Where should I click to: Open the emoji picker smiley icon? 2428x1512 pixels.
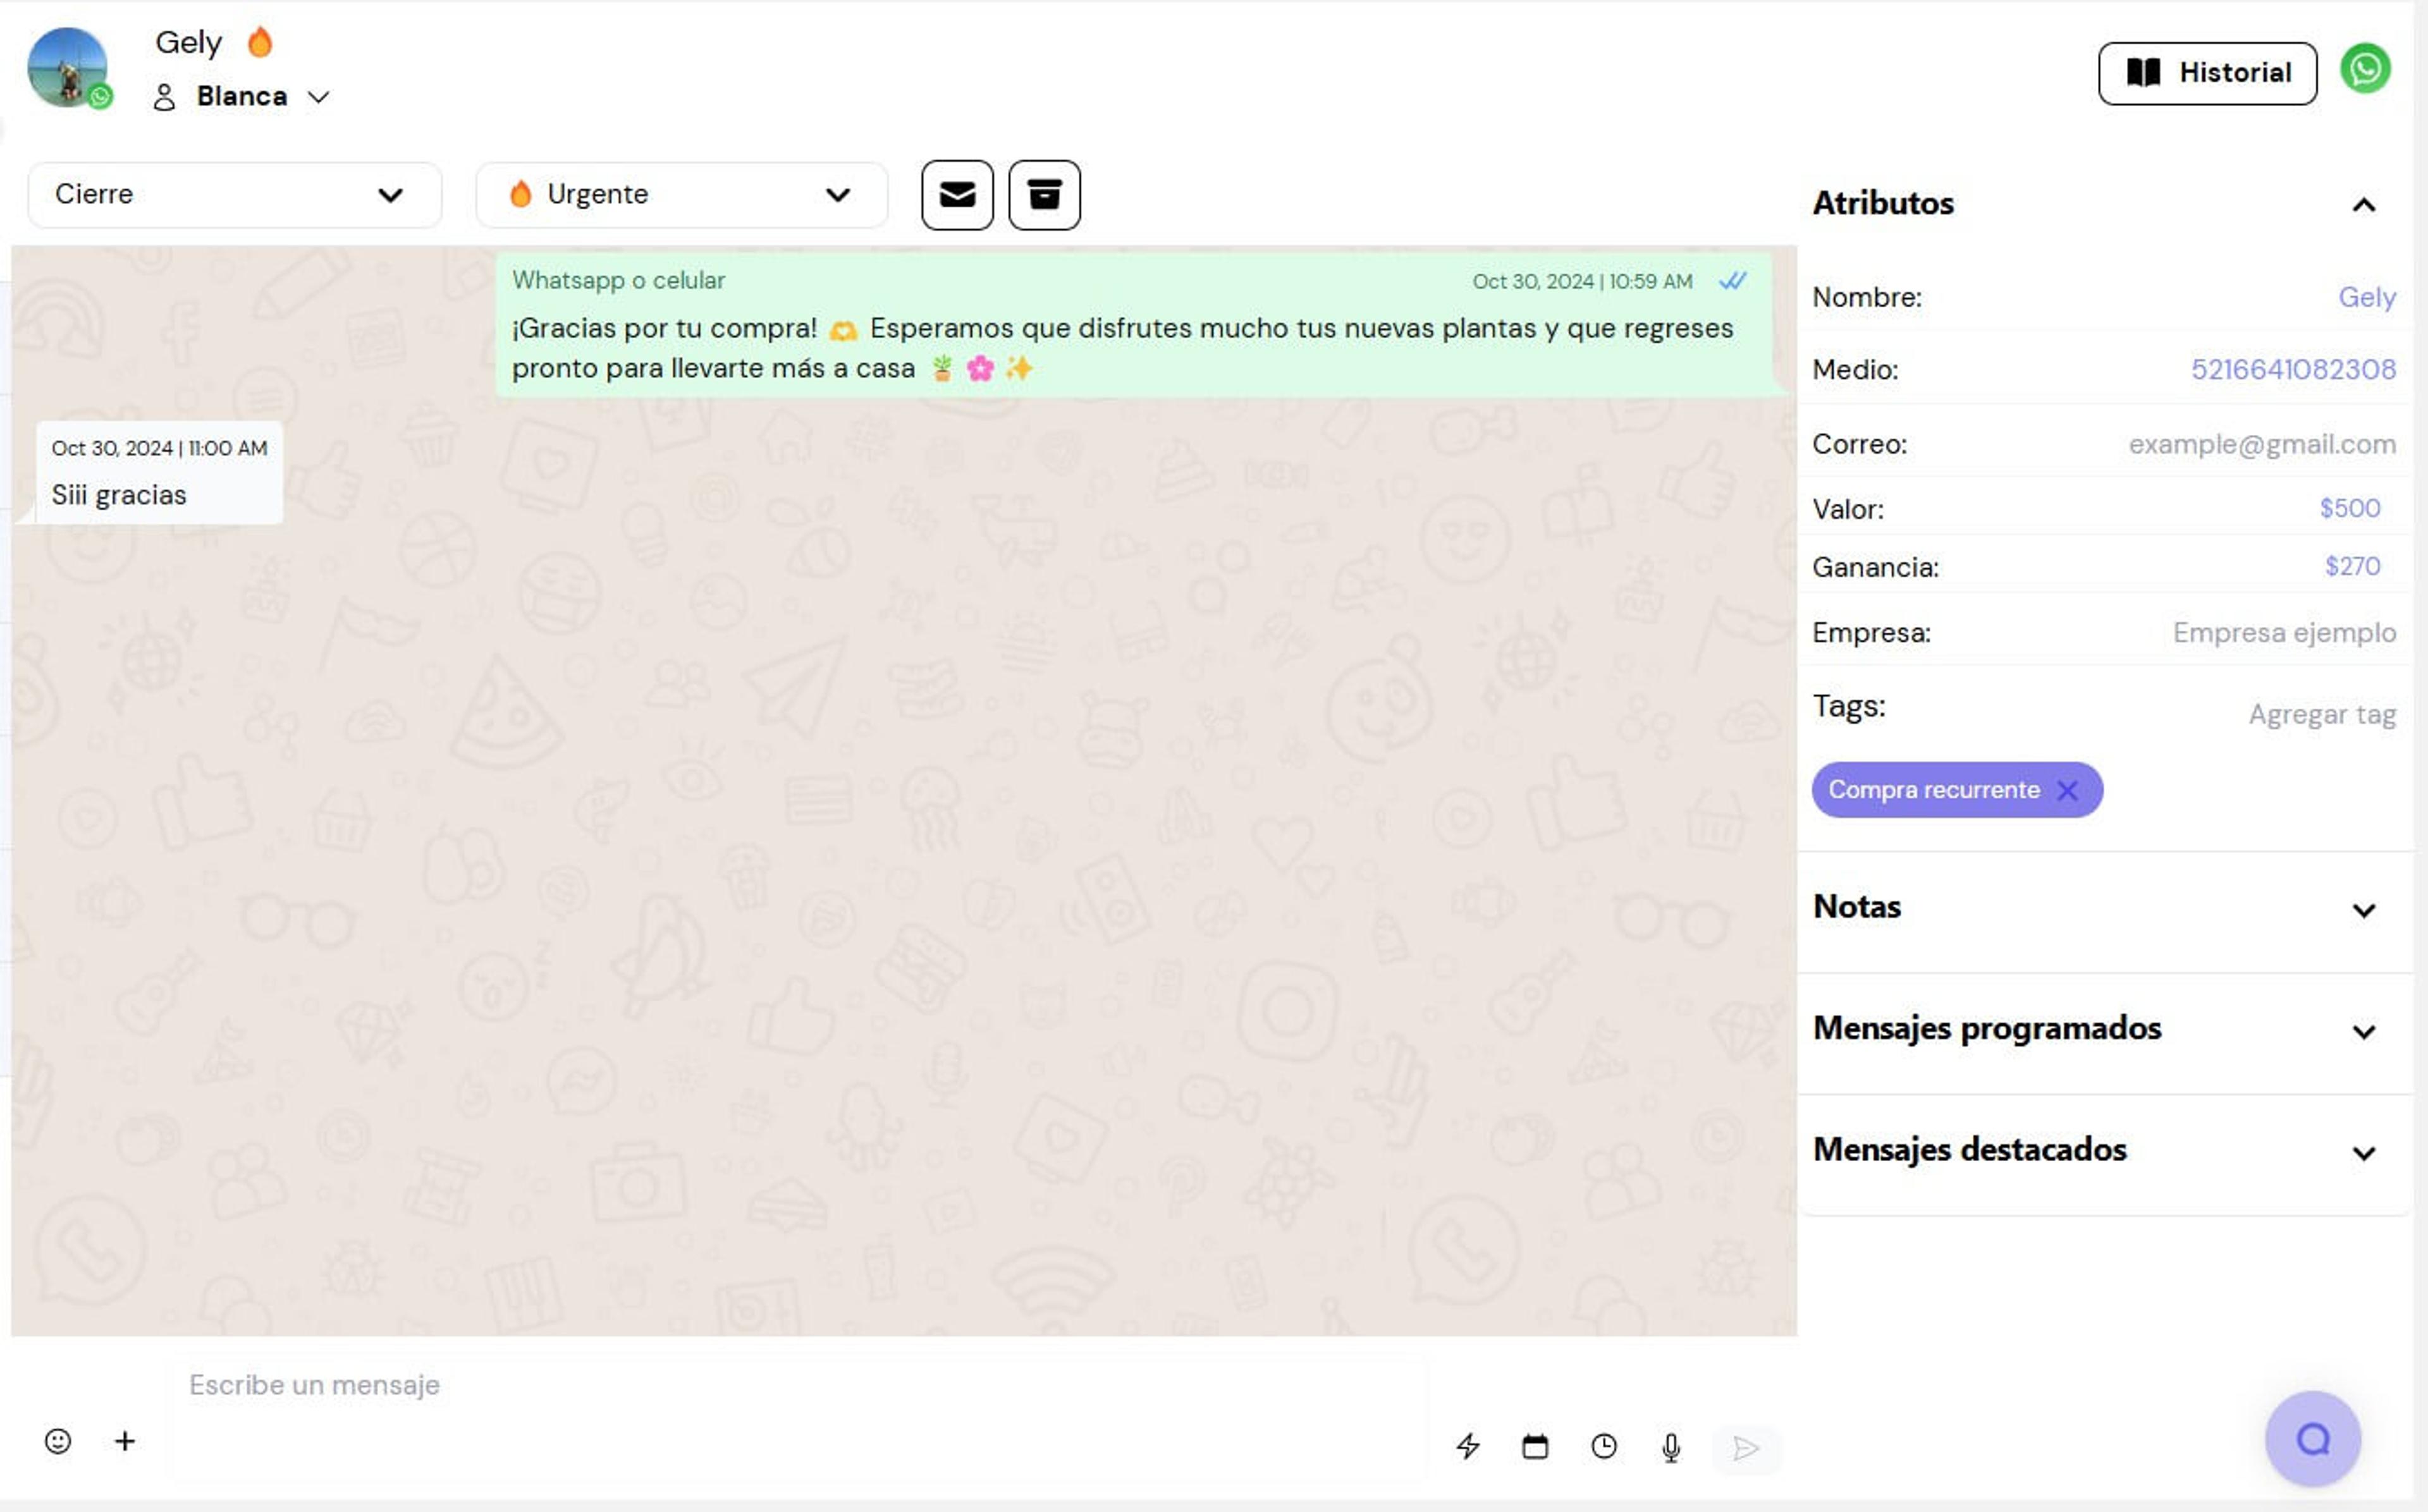pyautogui.click(x=58, y=1441)
